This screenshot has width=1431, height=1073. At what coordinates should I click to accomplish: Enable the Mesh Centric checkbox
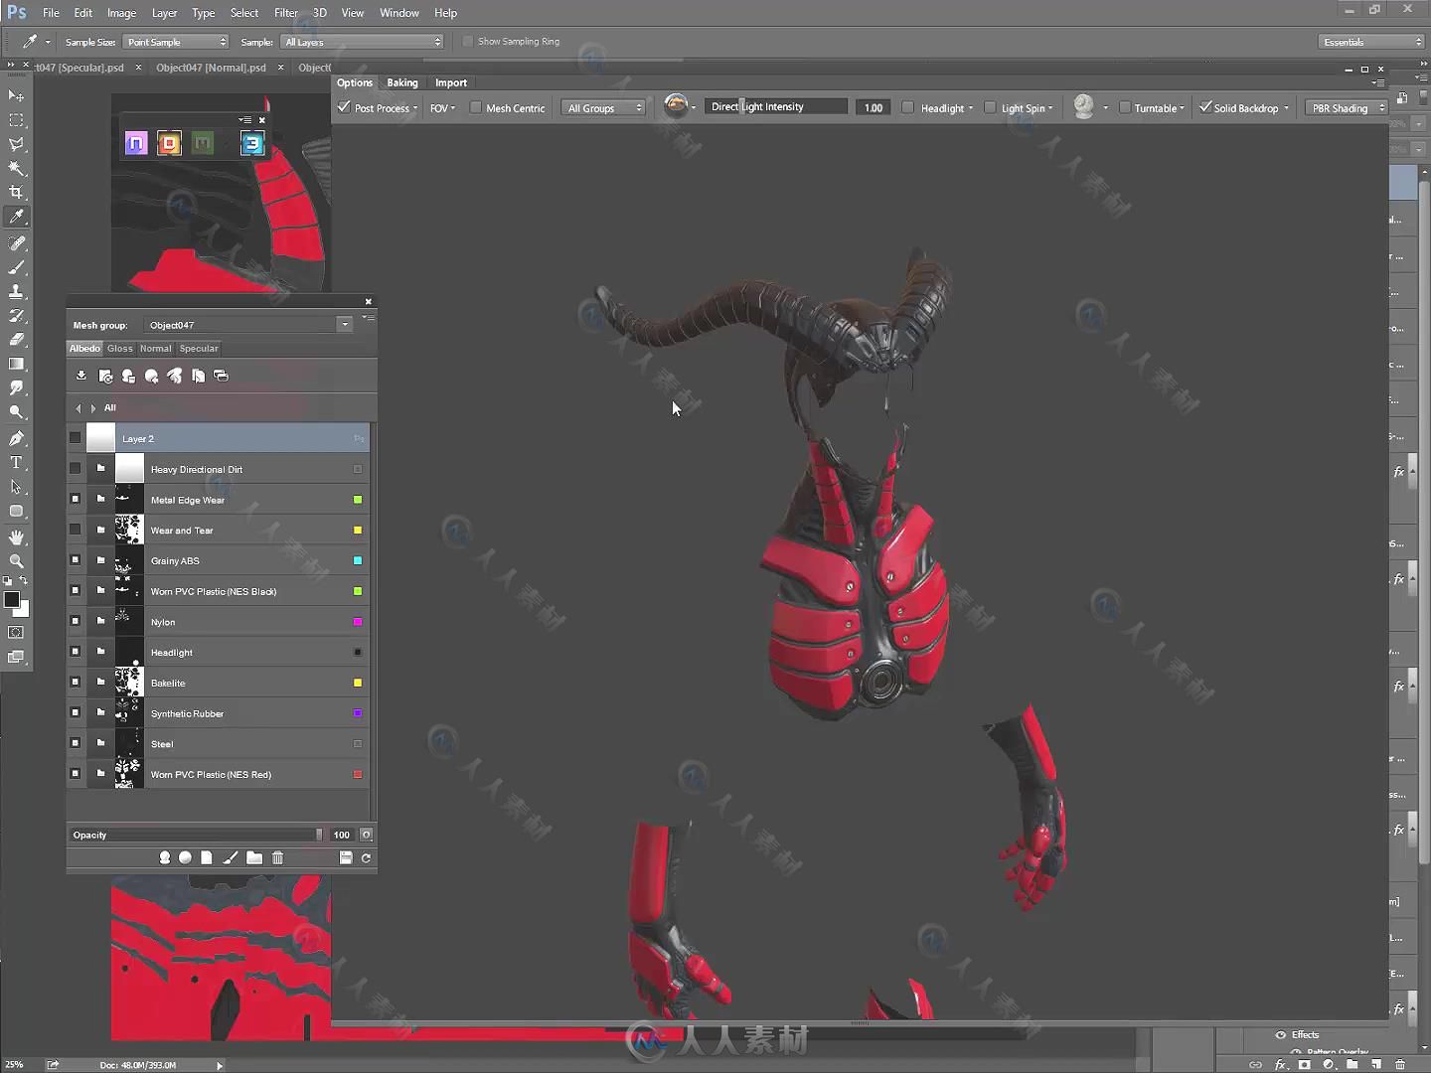[x=475, y=107]
